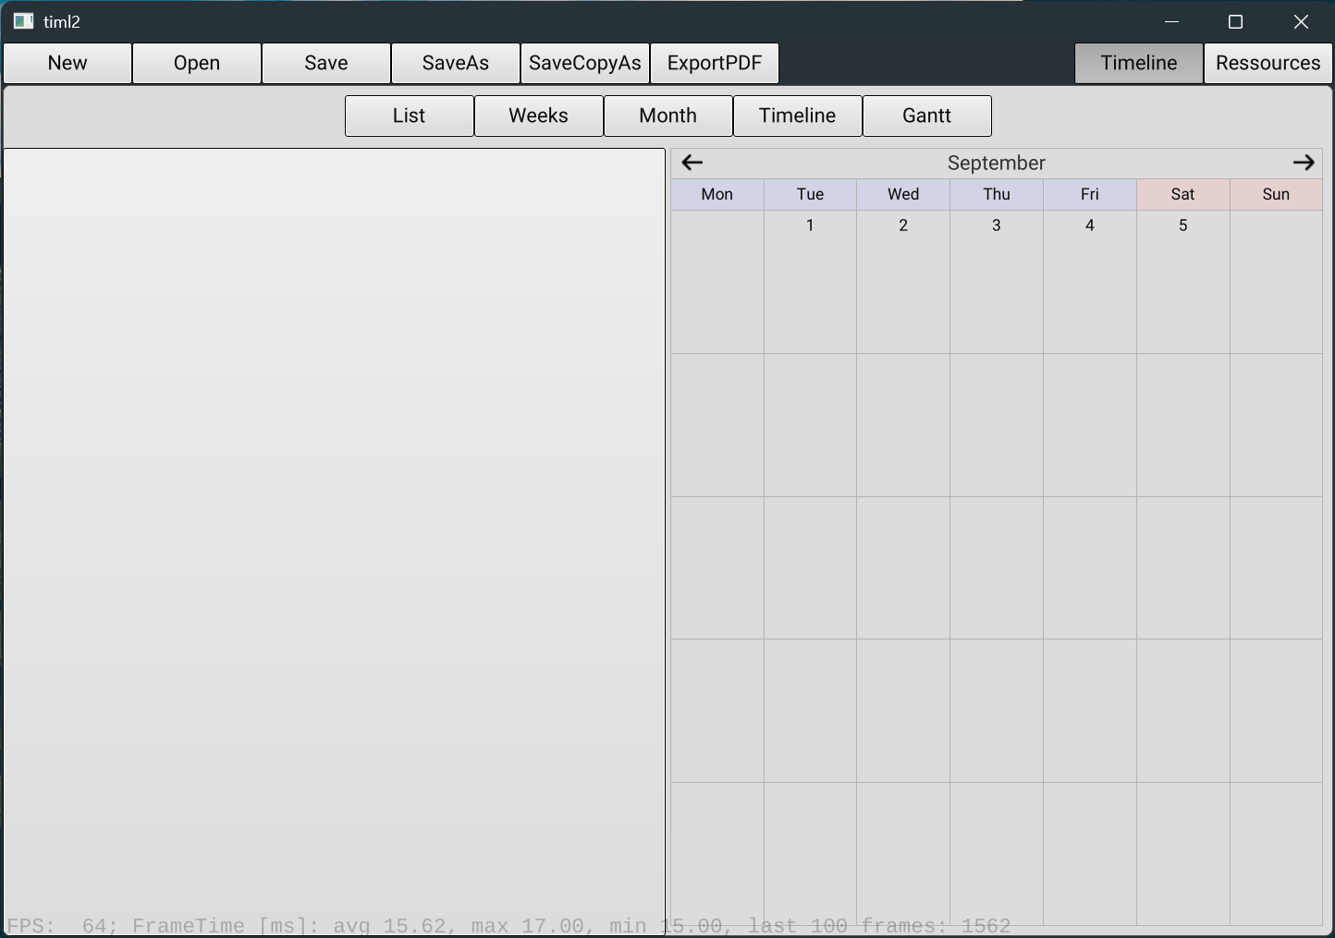Image resolution: width=1335 pixels, height=938 pixels.
Task: Advance to next month with right arrow
Action: tap(1304, 164)
